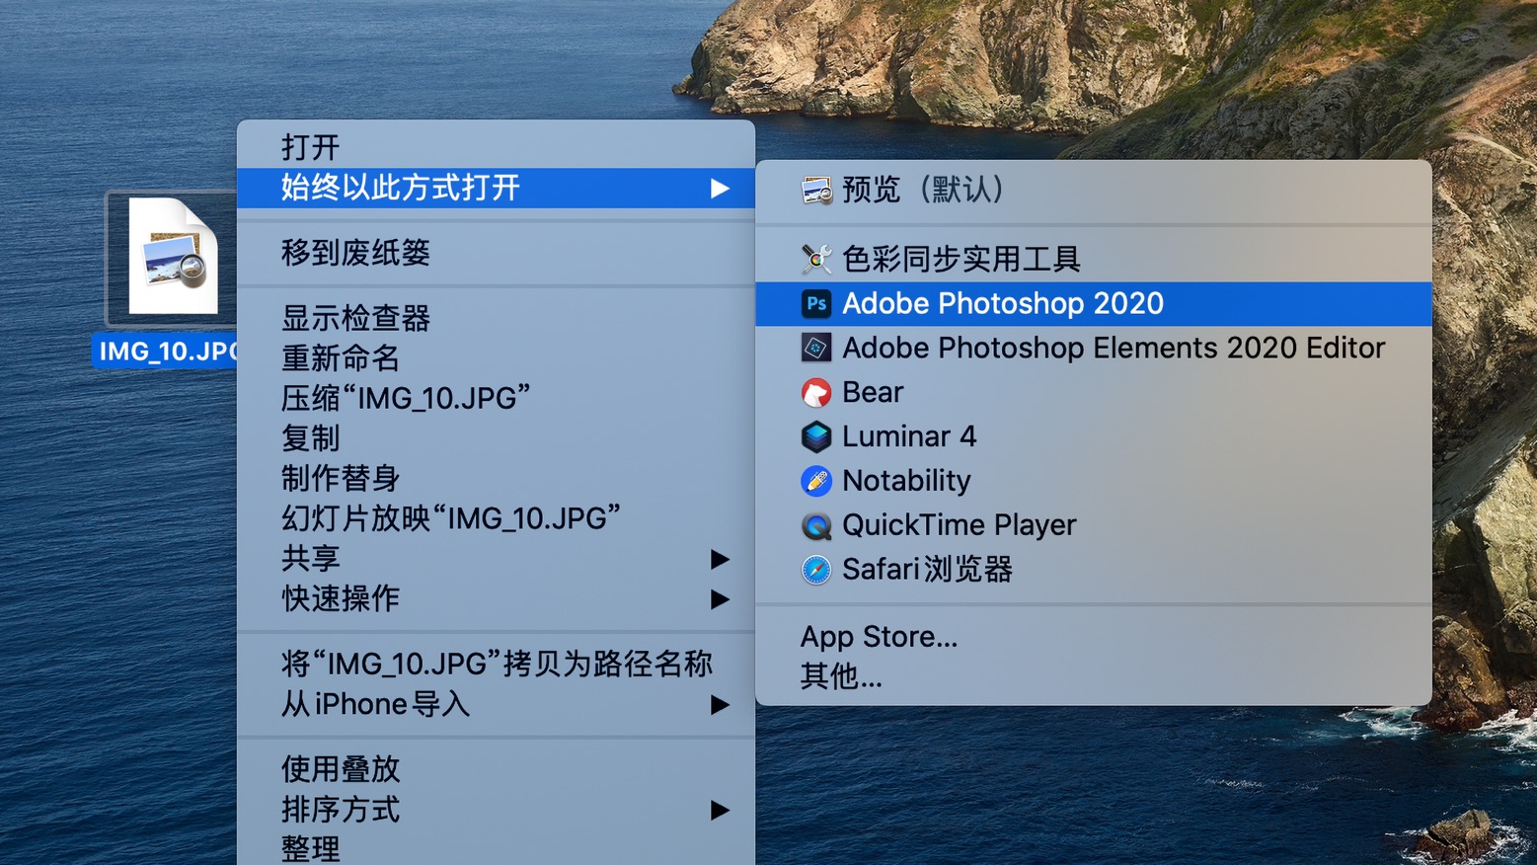Expand the 始终以此方式打开 submenu arrow
Viewport: 1537px width, 865px height.
pos(720,188)
